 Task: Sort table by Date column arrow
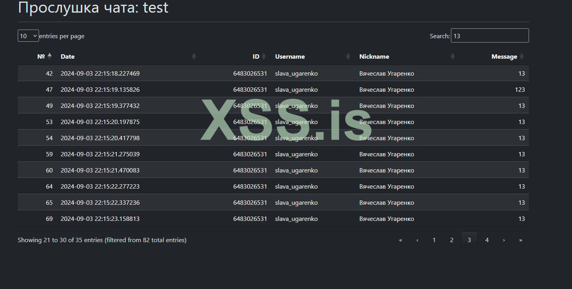tap(194, 56)
